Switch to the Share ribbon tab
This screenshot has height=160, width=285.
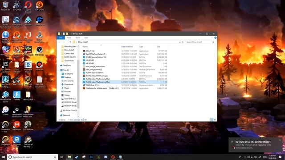(78, 38)
